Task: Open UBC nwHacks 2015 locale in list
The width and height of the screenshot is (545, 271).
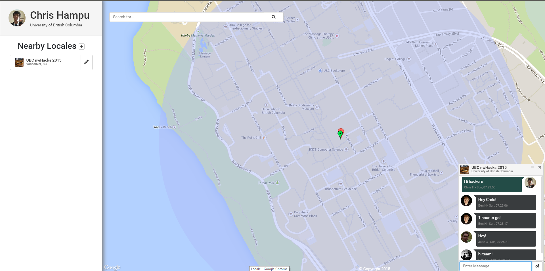Action: coord(45,62)
